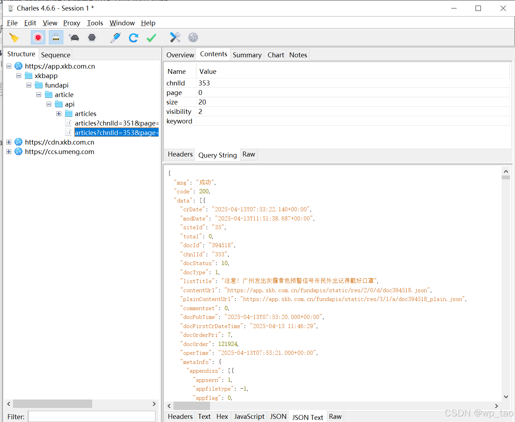Select the response JavaScript tab
Screen dimensions: 515x422
tap(249, 416)
